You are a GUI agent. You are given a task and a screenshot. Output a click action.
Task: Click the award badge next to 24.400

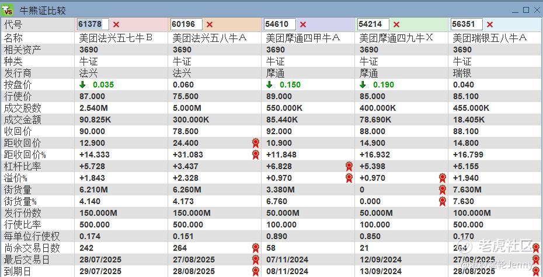pos(256,143)
